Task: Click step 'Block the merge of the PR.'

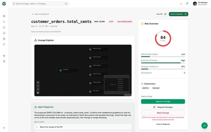Action: (83, 127)
